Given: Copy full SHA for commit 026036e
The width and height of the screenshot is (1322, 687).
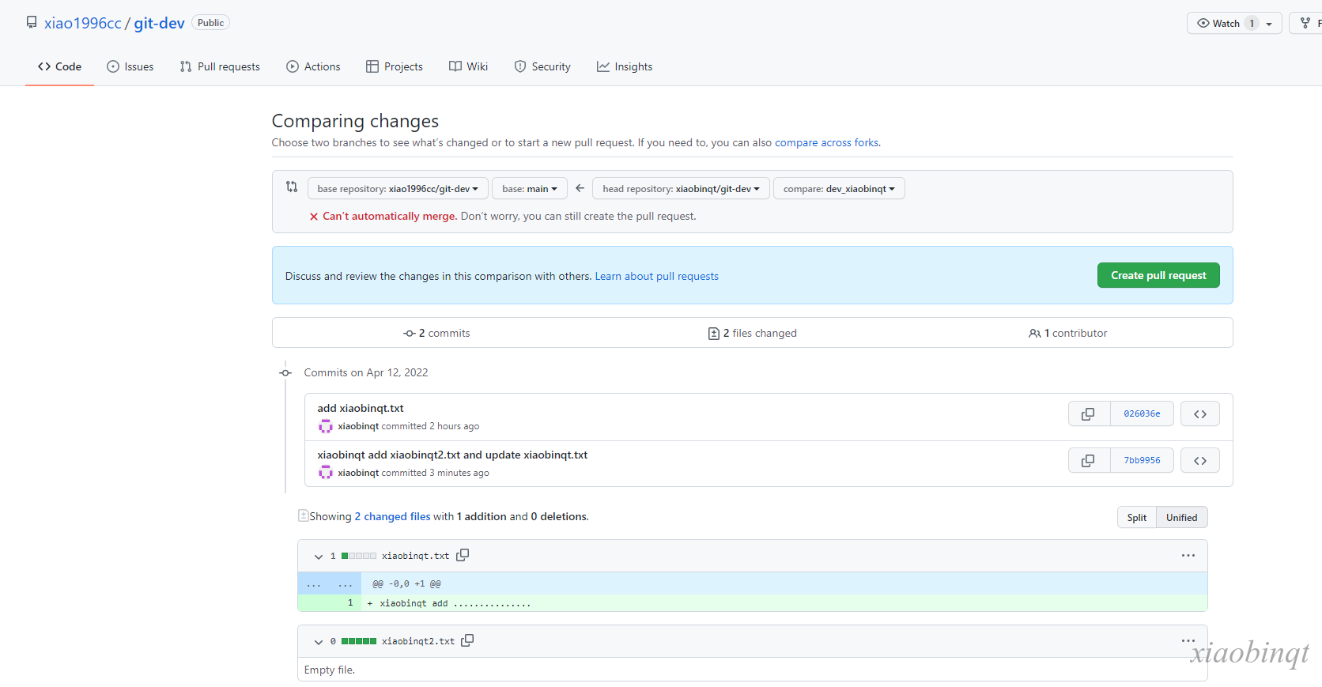Looking at the screenshot, I should pos(1089,413).
